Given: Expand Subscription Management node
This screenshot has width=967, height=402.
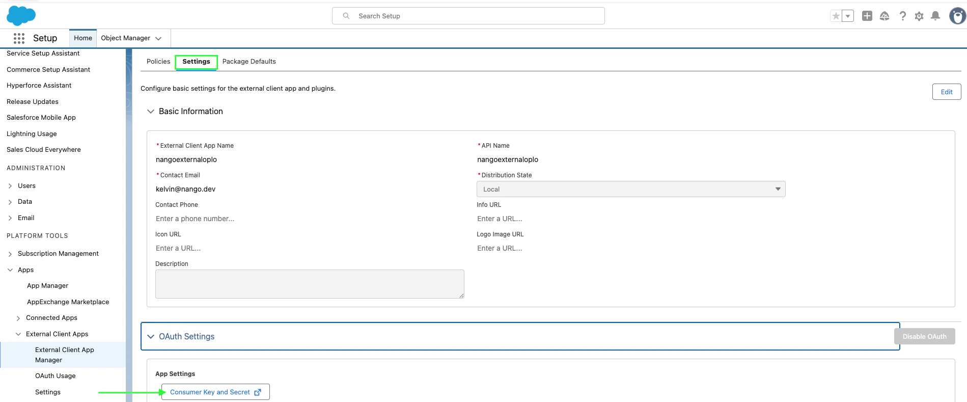Looking at the screenshot, I should pos(10,254).
